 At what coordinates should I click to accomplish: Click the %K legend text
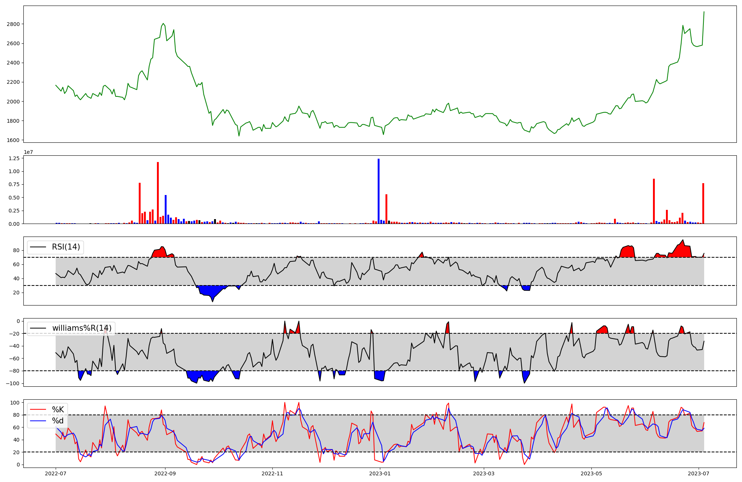tap(58, 410)
